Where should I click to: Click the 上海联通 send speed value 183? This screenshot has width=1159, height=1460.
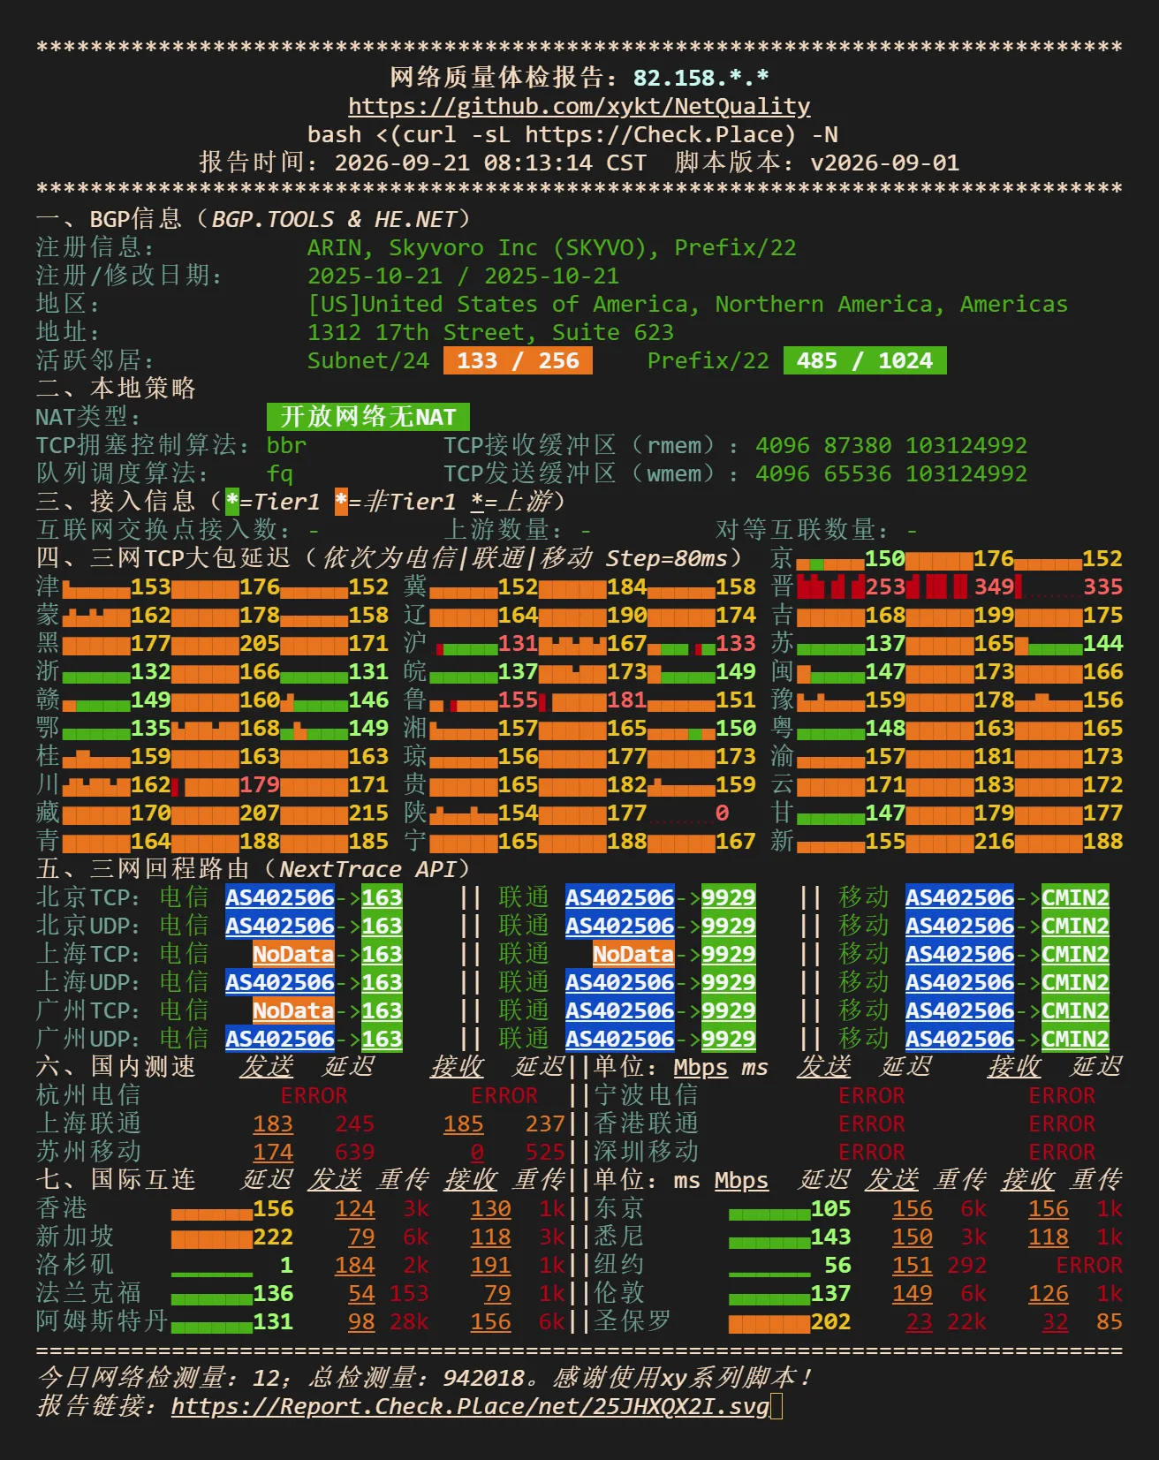[273, 1123]
